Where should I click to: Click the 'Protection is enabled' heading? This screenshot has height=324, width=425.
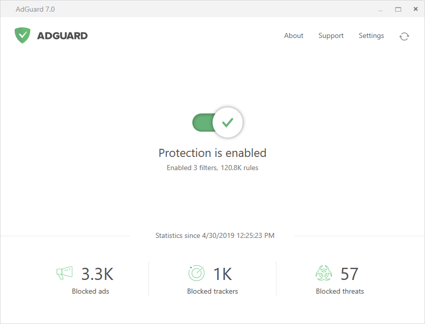212,153
